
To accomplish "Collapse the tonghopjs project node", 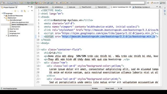I will [x=2, y=13].
